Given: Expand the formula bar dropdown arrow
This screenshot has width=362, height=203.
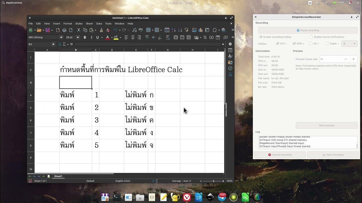Looking at the screenshot, I should 223,44.
